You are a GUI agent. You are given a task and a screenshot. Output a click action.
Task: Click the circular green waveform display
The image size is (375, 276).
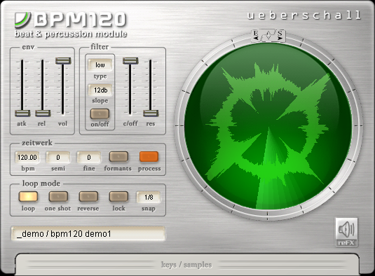[x=268, y=126]
